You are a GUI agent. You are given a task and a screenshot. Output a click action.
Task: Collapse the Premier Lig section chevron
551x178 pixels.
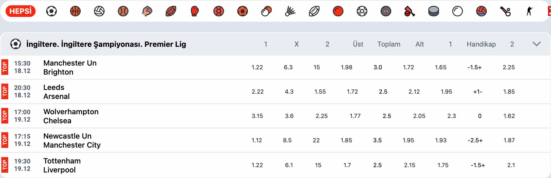(x=537, y=44)
